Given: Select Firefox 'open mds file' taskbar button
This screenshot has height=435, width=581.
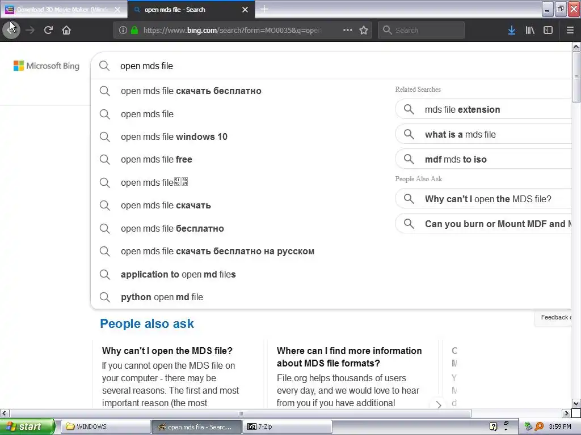Looking at the screenshot, I should point(196,427).
